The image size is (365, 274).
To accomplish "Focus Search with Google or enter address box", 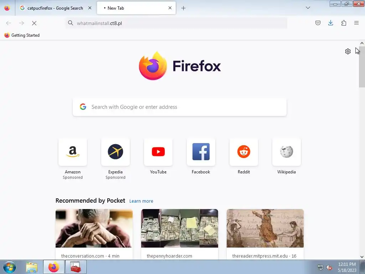I will pyautogui.click(x=180, y=107).
